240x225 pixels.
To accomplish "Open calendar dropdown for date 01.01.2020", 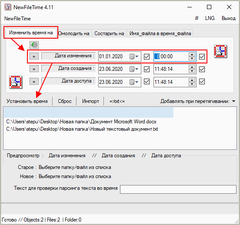I will (x=134, y=56).
